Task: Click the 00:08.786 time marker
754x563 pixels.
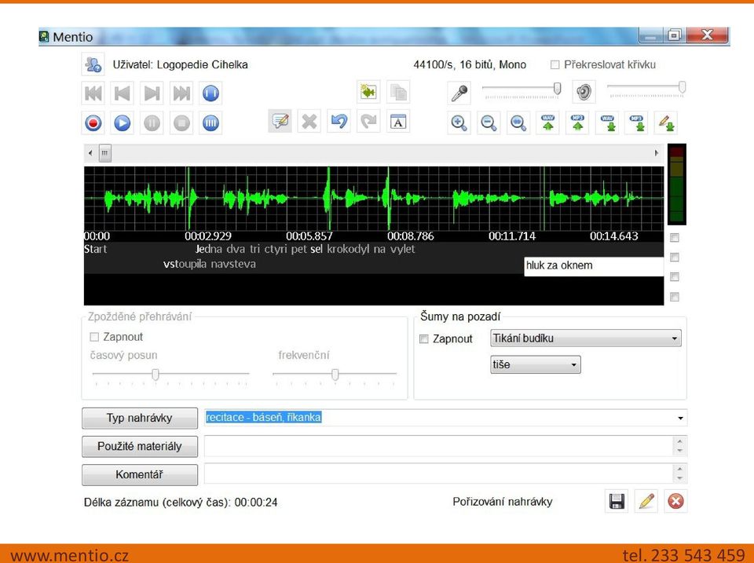Action: pyautogui.click(x=410, y=236)
